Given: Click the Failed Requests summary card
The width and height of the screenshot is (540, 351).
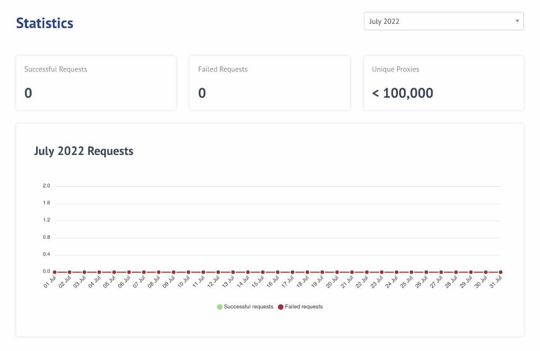Looking at the screenshot, I should (269, 83).
